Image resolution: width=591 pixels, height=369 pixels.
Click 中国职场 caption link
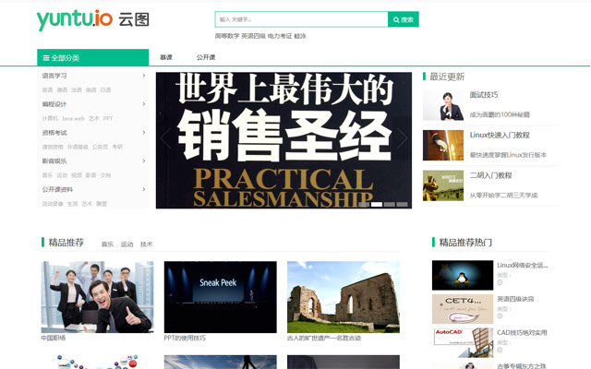54,338
